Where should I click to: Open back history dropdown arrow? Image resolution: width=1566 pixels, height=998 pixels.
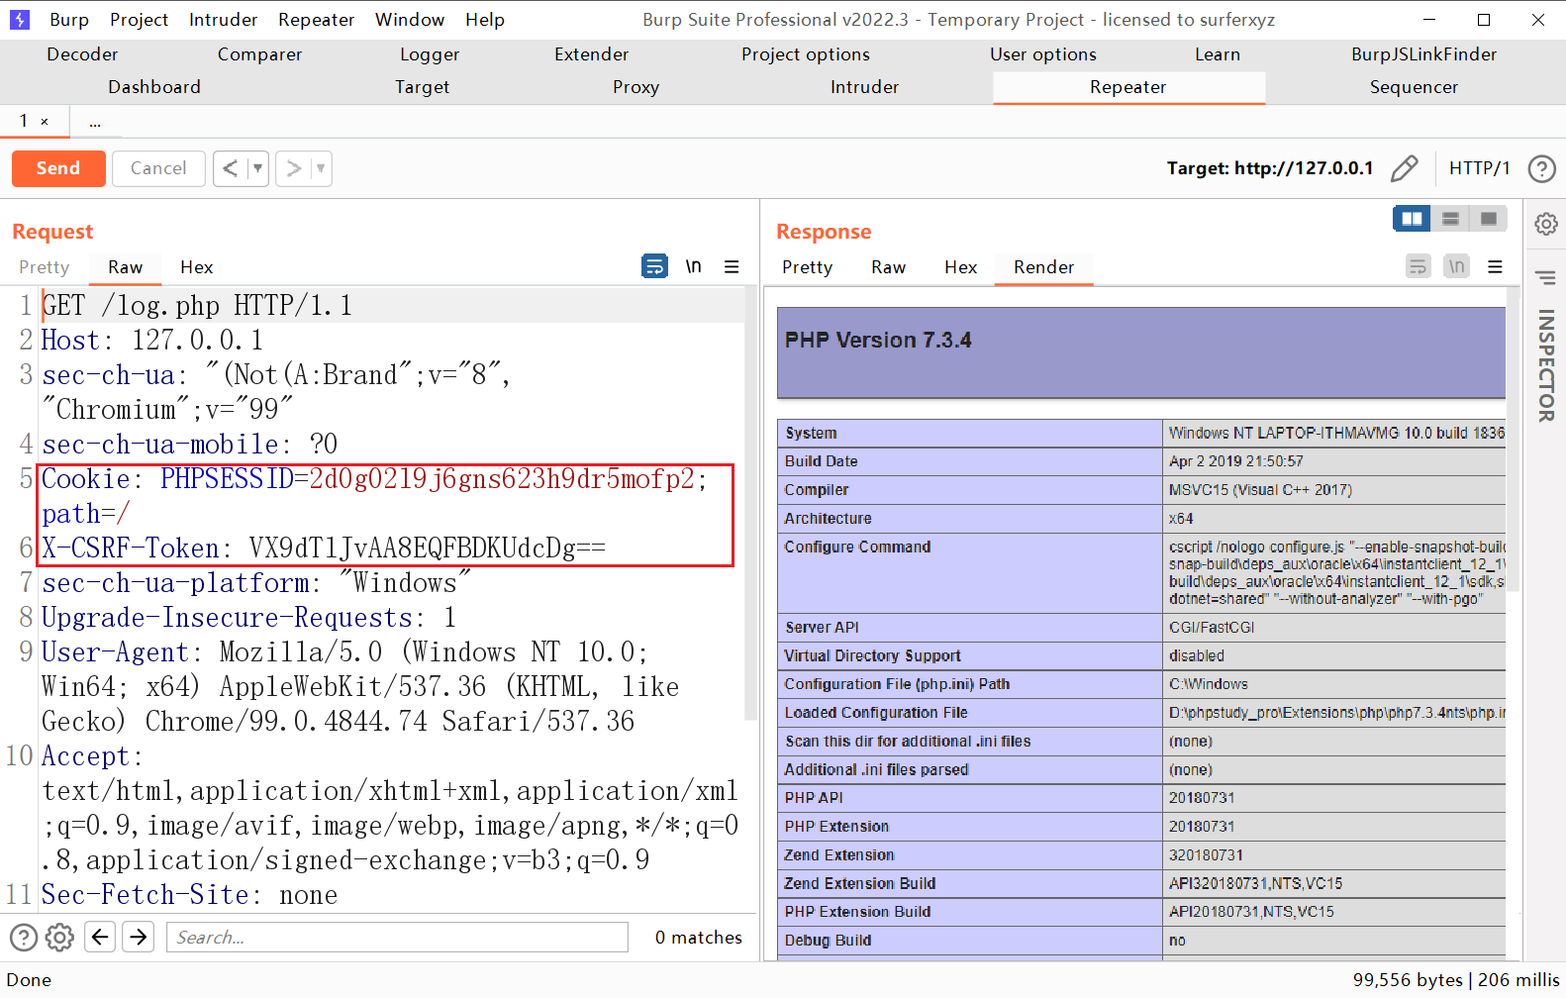coord(257,168)
